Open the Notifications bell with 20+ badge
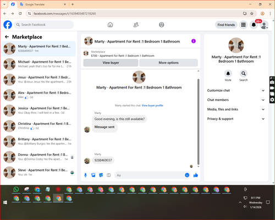275x220 pixels. tap(254, 25)
